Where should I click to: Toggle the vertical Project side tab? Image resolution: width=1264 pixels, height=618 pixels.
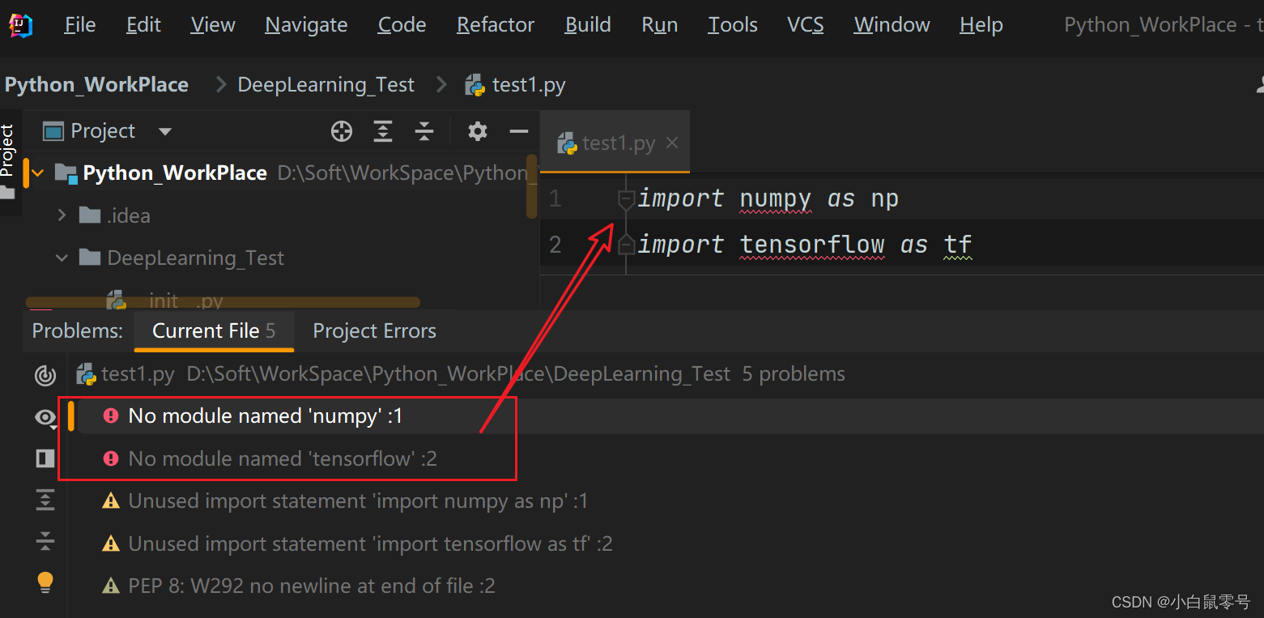7,161
